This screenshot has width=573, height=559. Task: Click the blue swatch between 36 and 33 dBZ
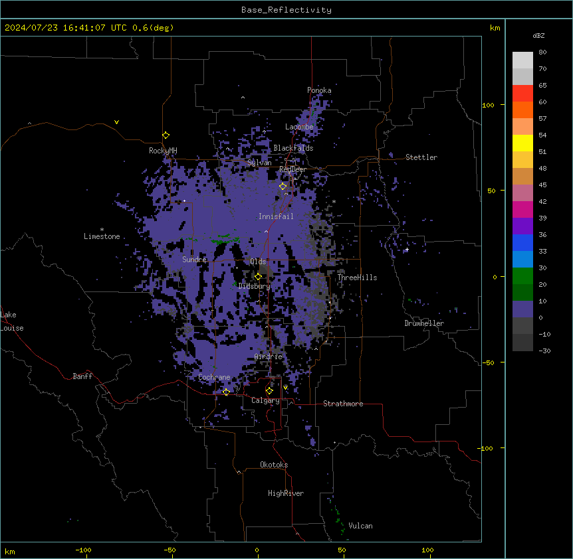522,242
